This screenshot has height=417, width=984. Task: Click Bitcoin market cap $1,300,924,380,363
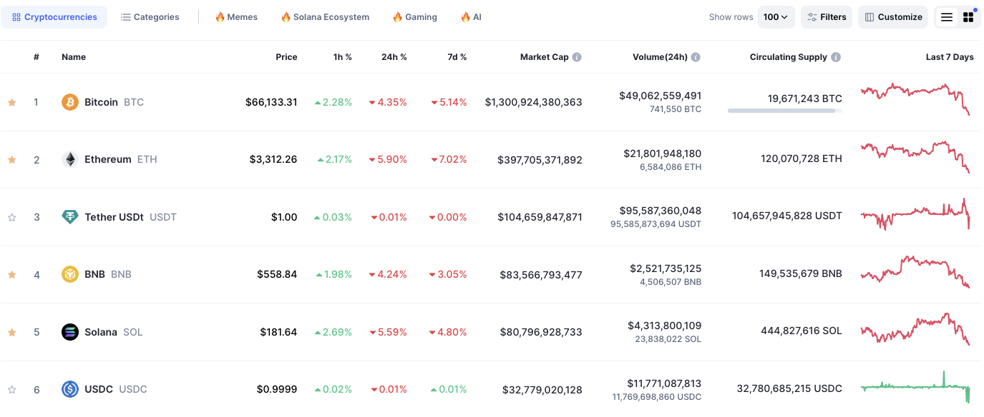(533, 102)
